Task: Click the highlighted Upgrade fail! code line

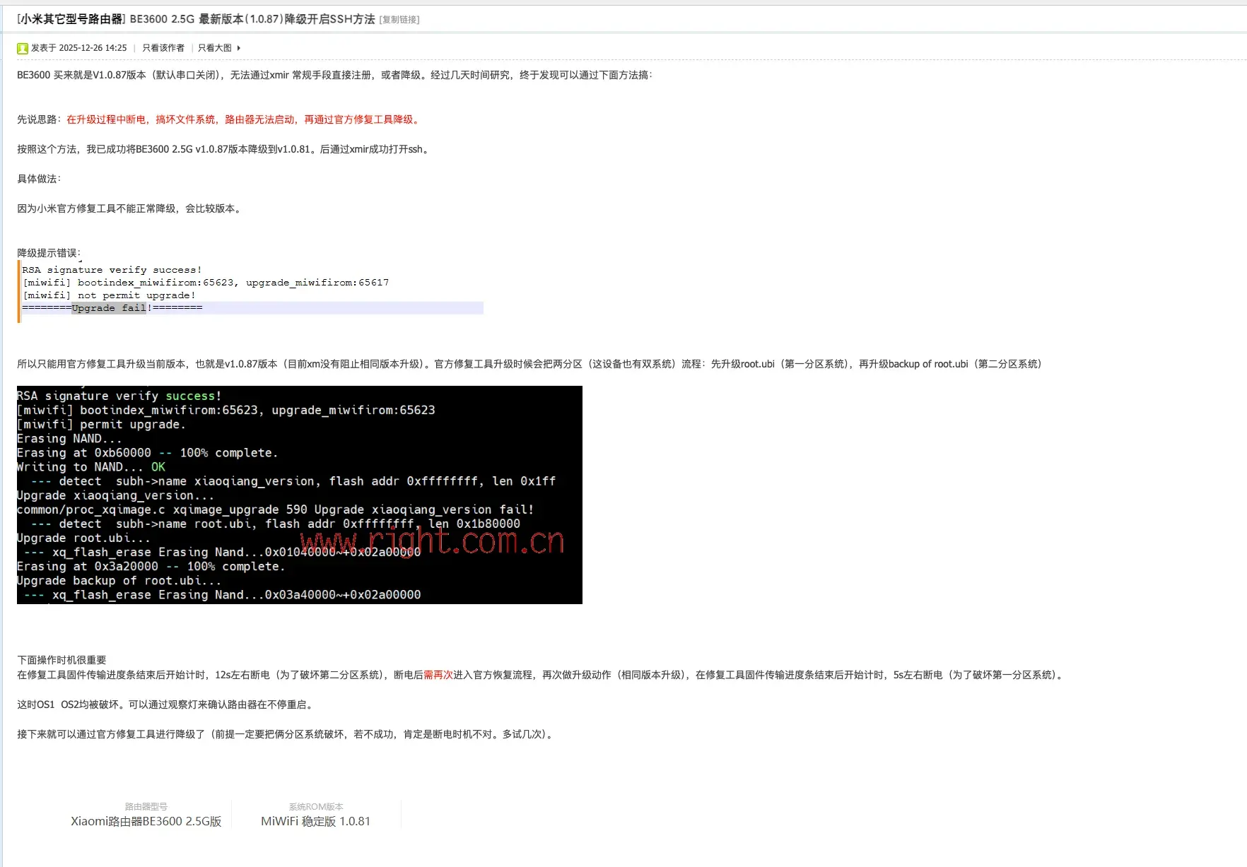Action: (x=112, y=308)
